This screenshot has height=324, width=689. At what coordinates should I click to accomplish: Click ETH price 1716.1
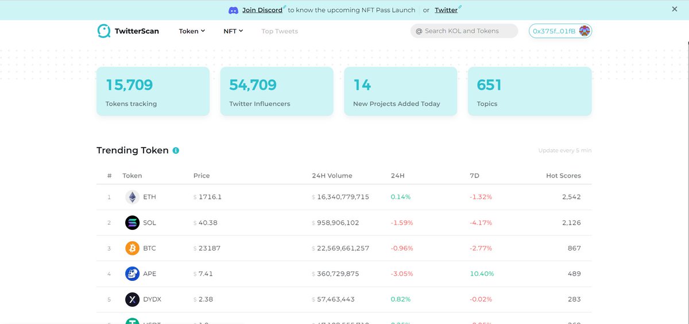coord(207,197)
